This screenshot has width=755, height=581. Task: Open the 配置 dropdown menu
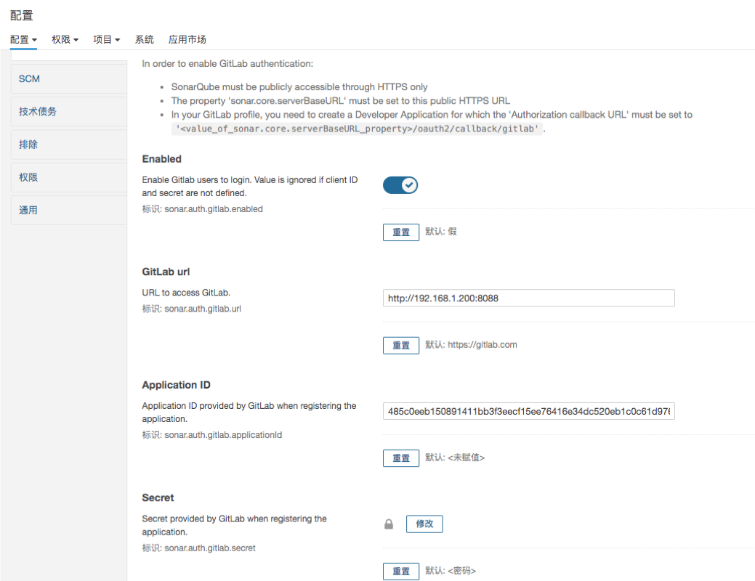tap(23, 39)
